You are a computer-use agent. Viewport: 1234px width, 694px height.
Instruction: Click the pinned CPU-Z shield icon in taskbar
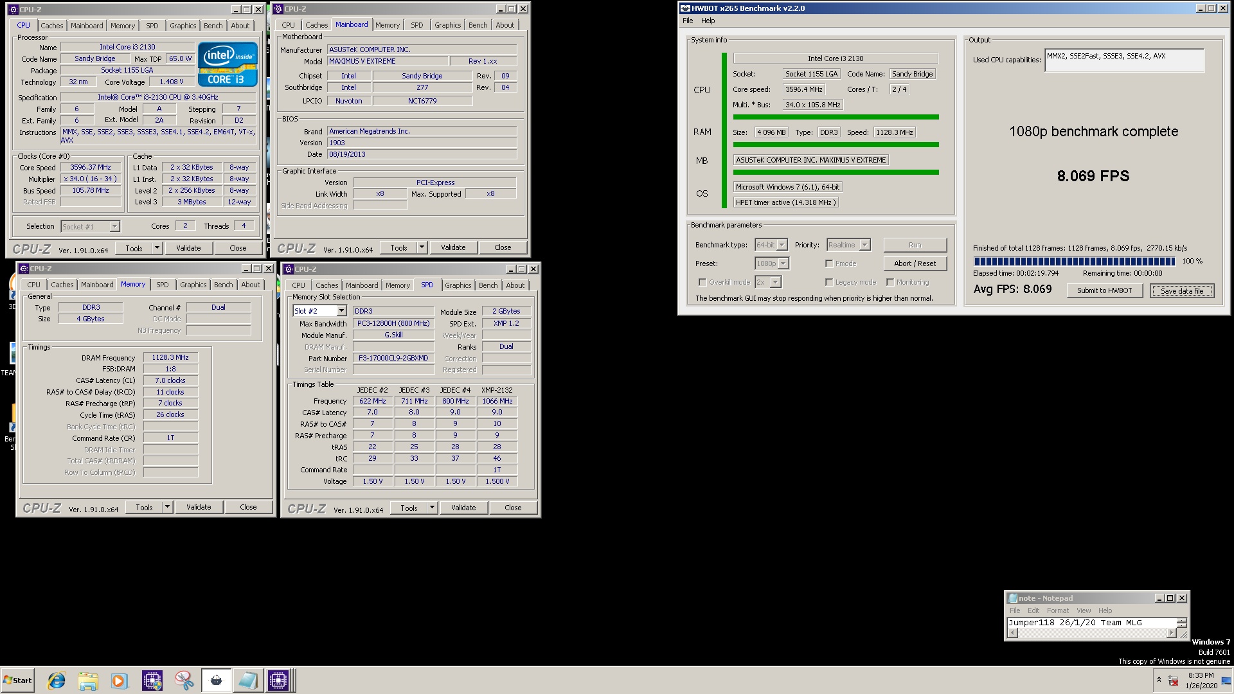[x=152, y=681]
